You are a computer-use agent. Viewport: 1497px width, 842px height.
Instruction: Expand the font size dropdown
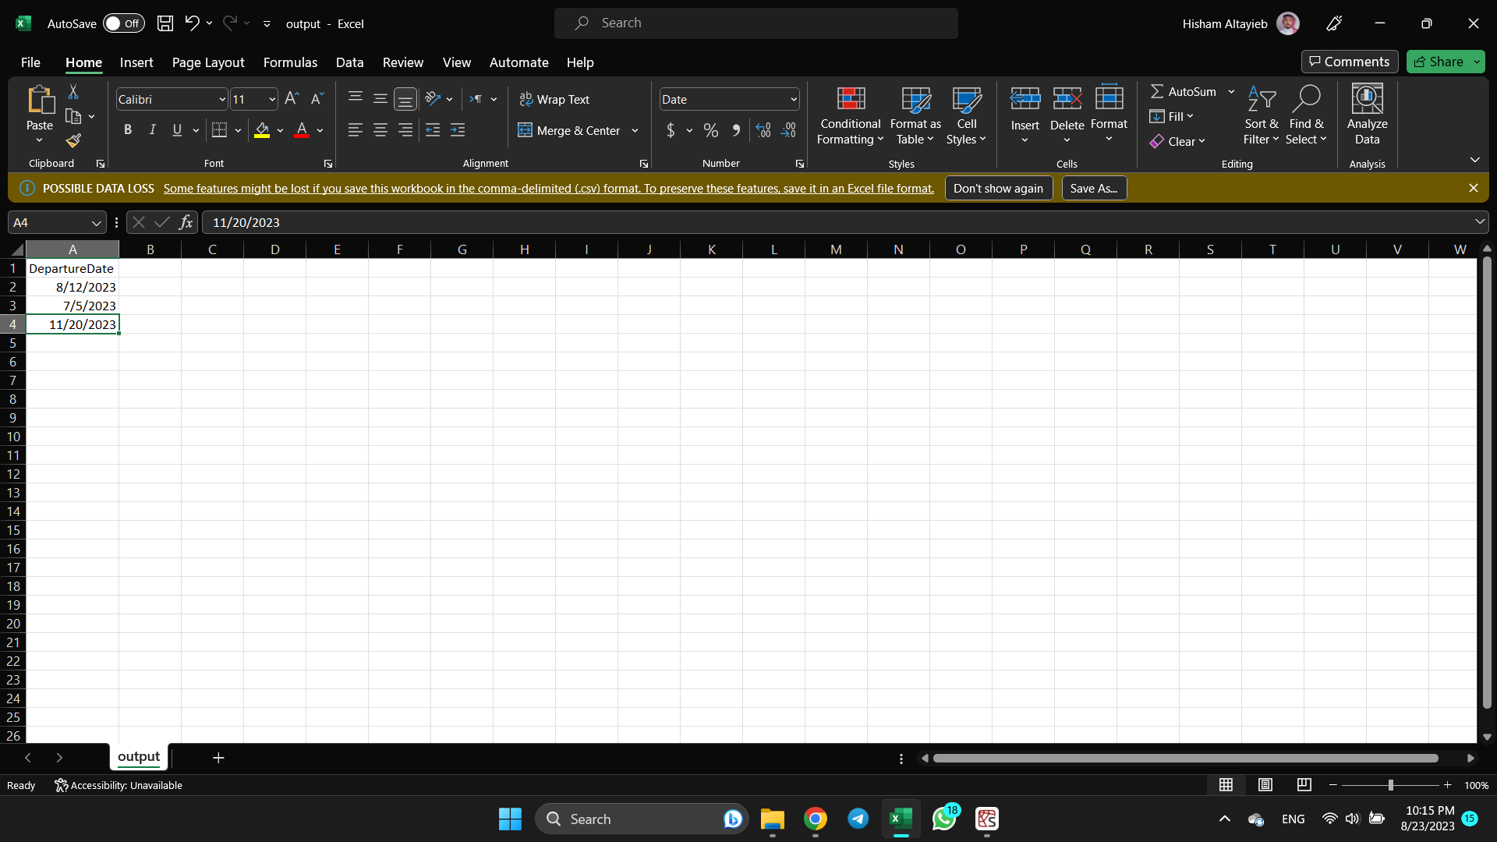click(271, 100)
